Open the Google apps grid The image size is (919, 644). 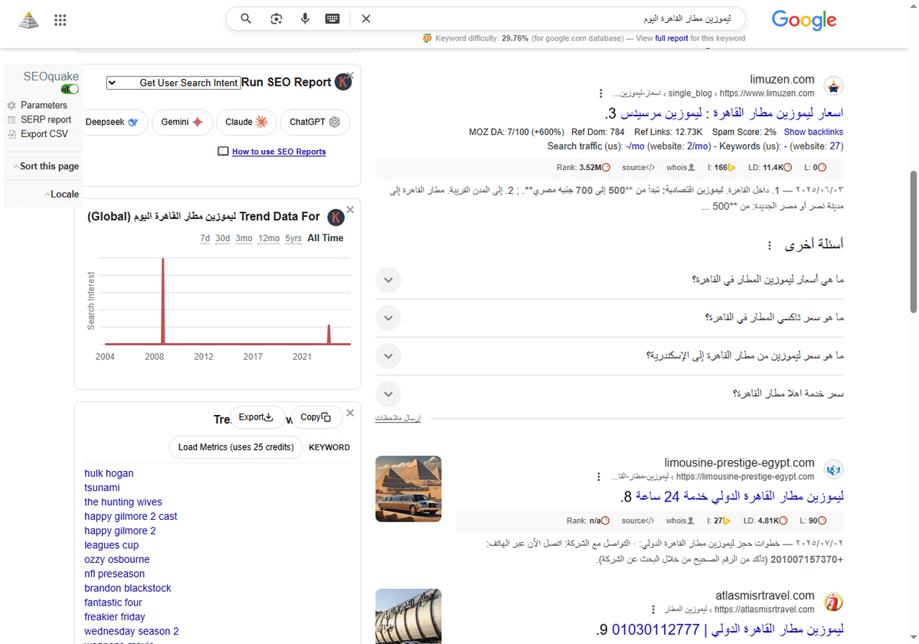coord(60,20)
